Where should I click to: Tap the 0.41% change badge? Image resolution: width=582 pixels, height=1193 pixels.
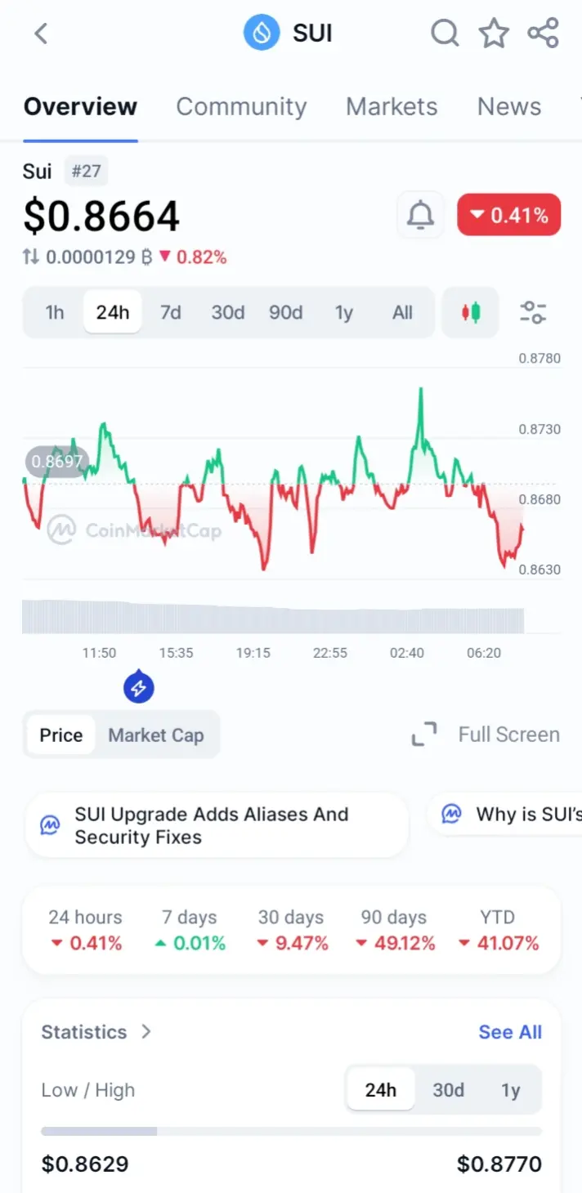click(508, 215)
